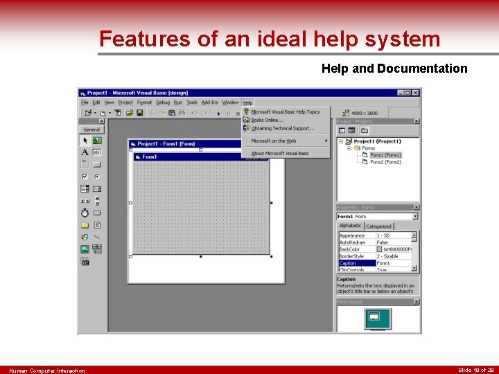Open the Project menu

(x=125, y=103)
